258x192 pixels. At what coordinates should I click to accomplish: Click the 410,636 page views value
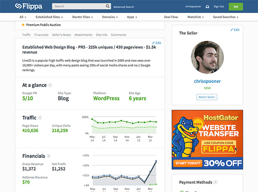30,130
